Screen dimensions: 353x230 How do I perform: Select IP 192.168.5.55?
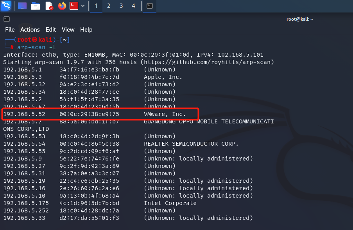coord(24,151)
